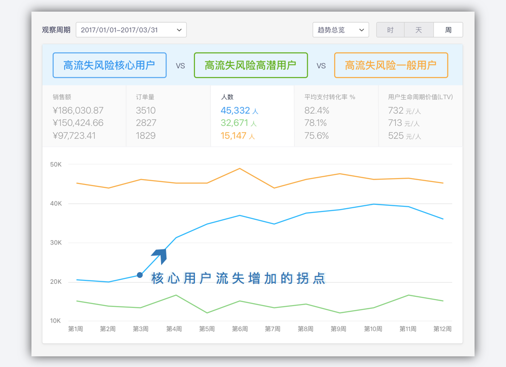Click the blue inflection point marker on chart

(140, 275)
